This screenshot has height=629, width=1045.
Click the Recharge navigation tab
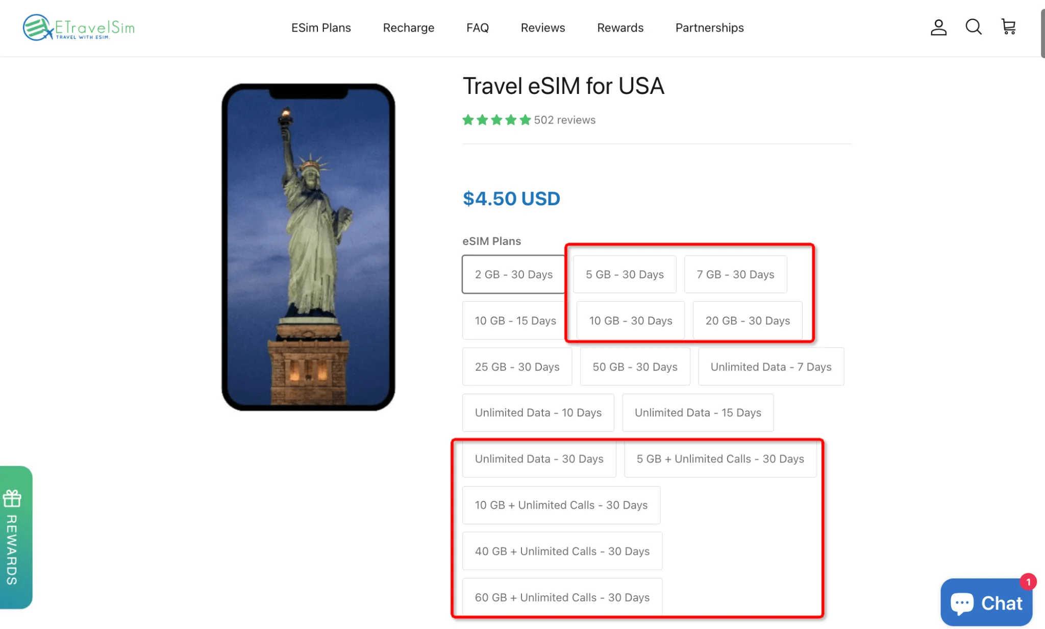point(408,28)
